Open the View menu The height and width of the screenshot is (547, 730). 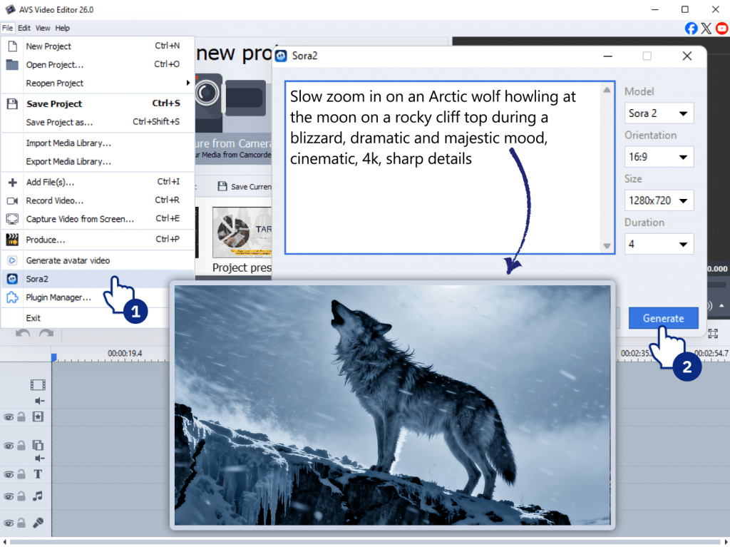click(43, 28)
